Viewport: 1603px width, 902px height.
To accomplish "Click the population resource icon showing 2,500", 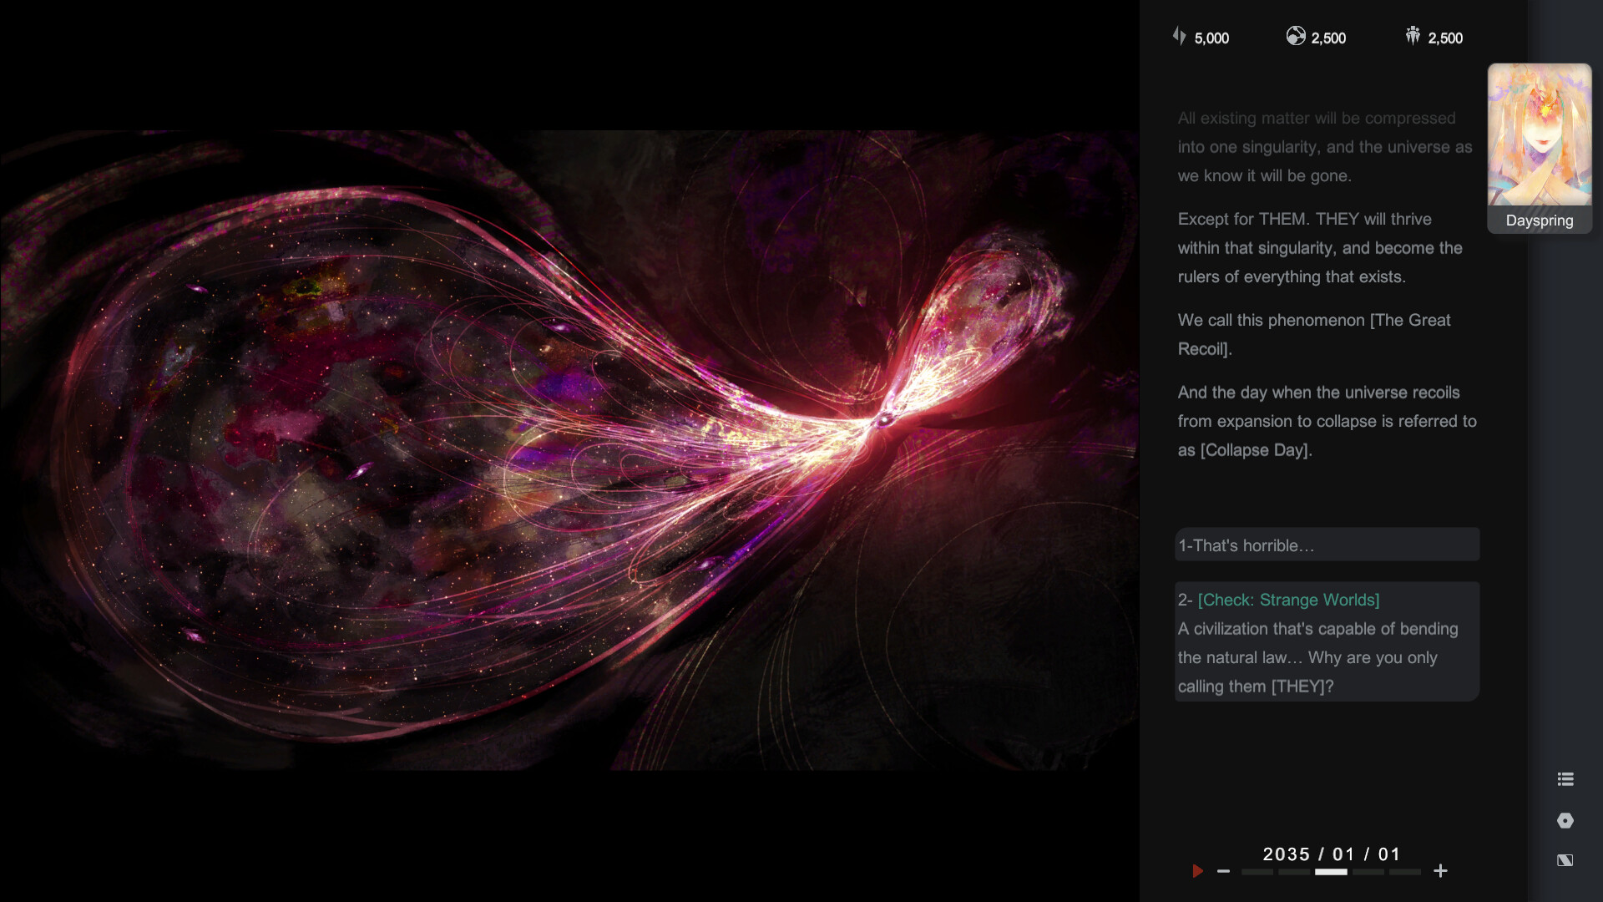I will (x=1411, y=37).
